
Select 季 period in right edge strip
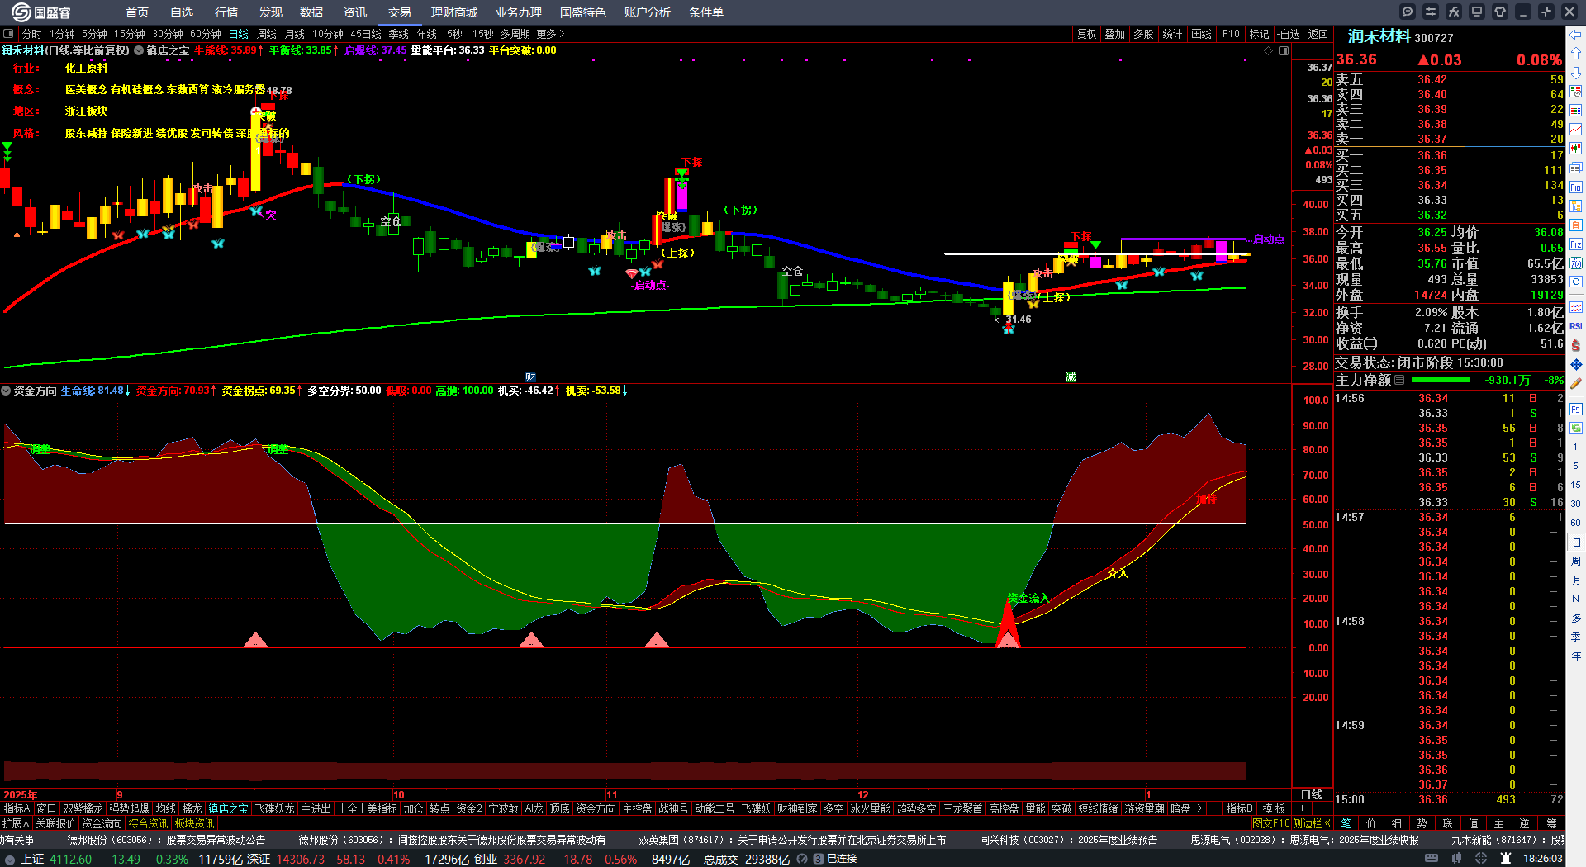click(1576, 637)
